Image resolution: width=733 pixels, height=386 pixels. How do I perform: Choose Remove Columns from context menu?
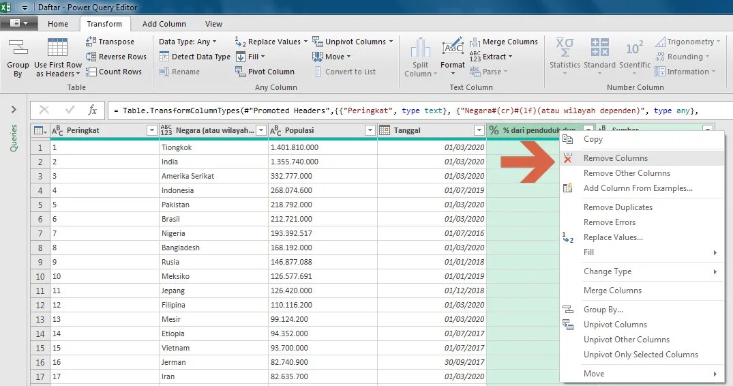pyautogui.click(x=642, y=158)
